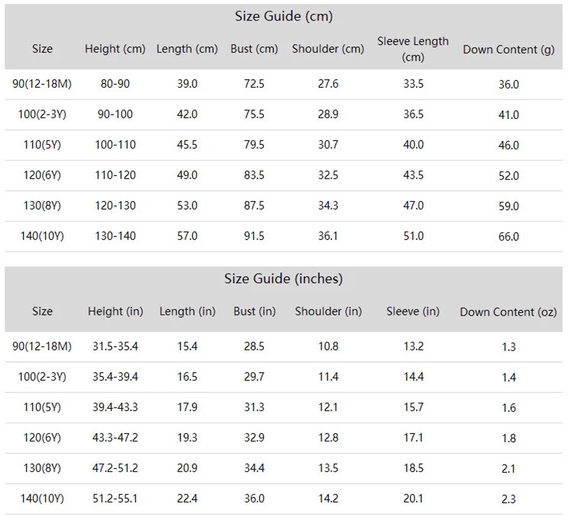Click the 120-130 height range cell

pos(115,206)
